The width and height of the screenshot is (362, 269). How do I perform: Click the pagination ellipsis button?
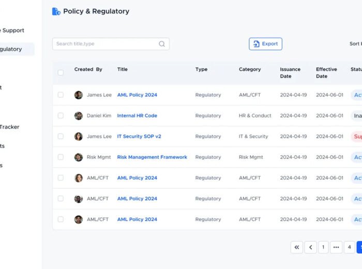coord(336,247)
